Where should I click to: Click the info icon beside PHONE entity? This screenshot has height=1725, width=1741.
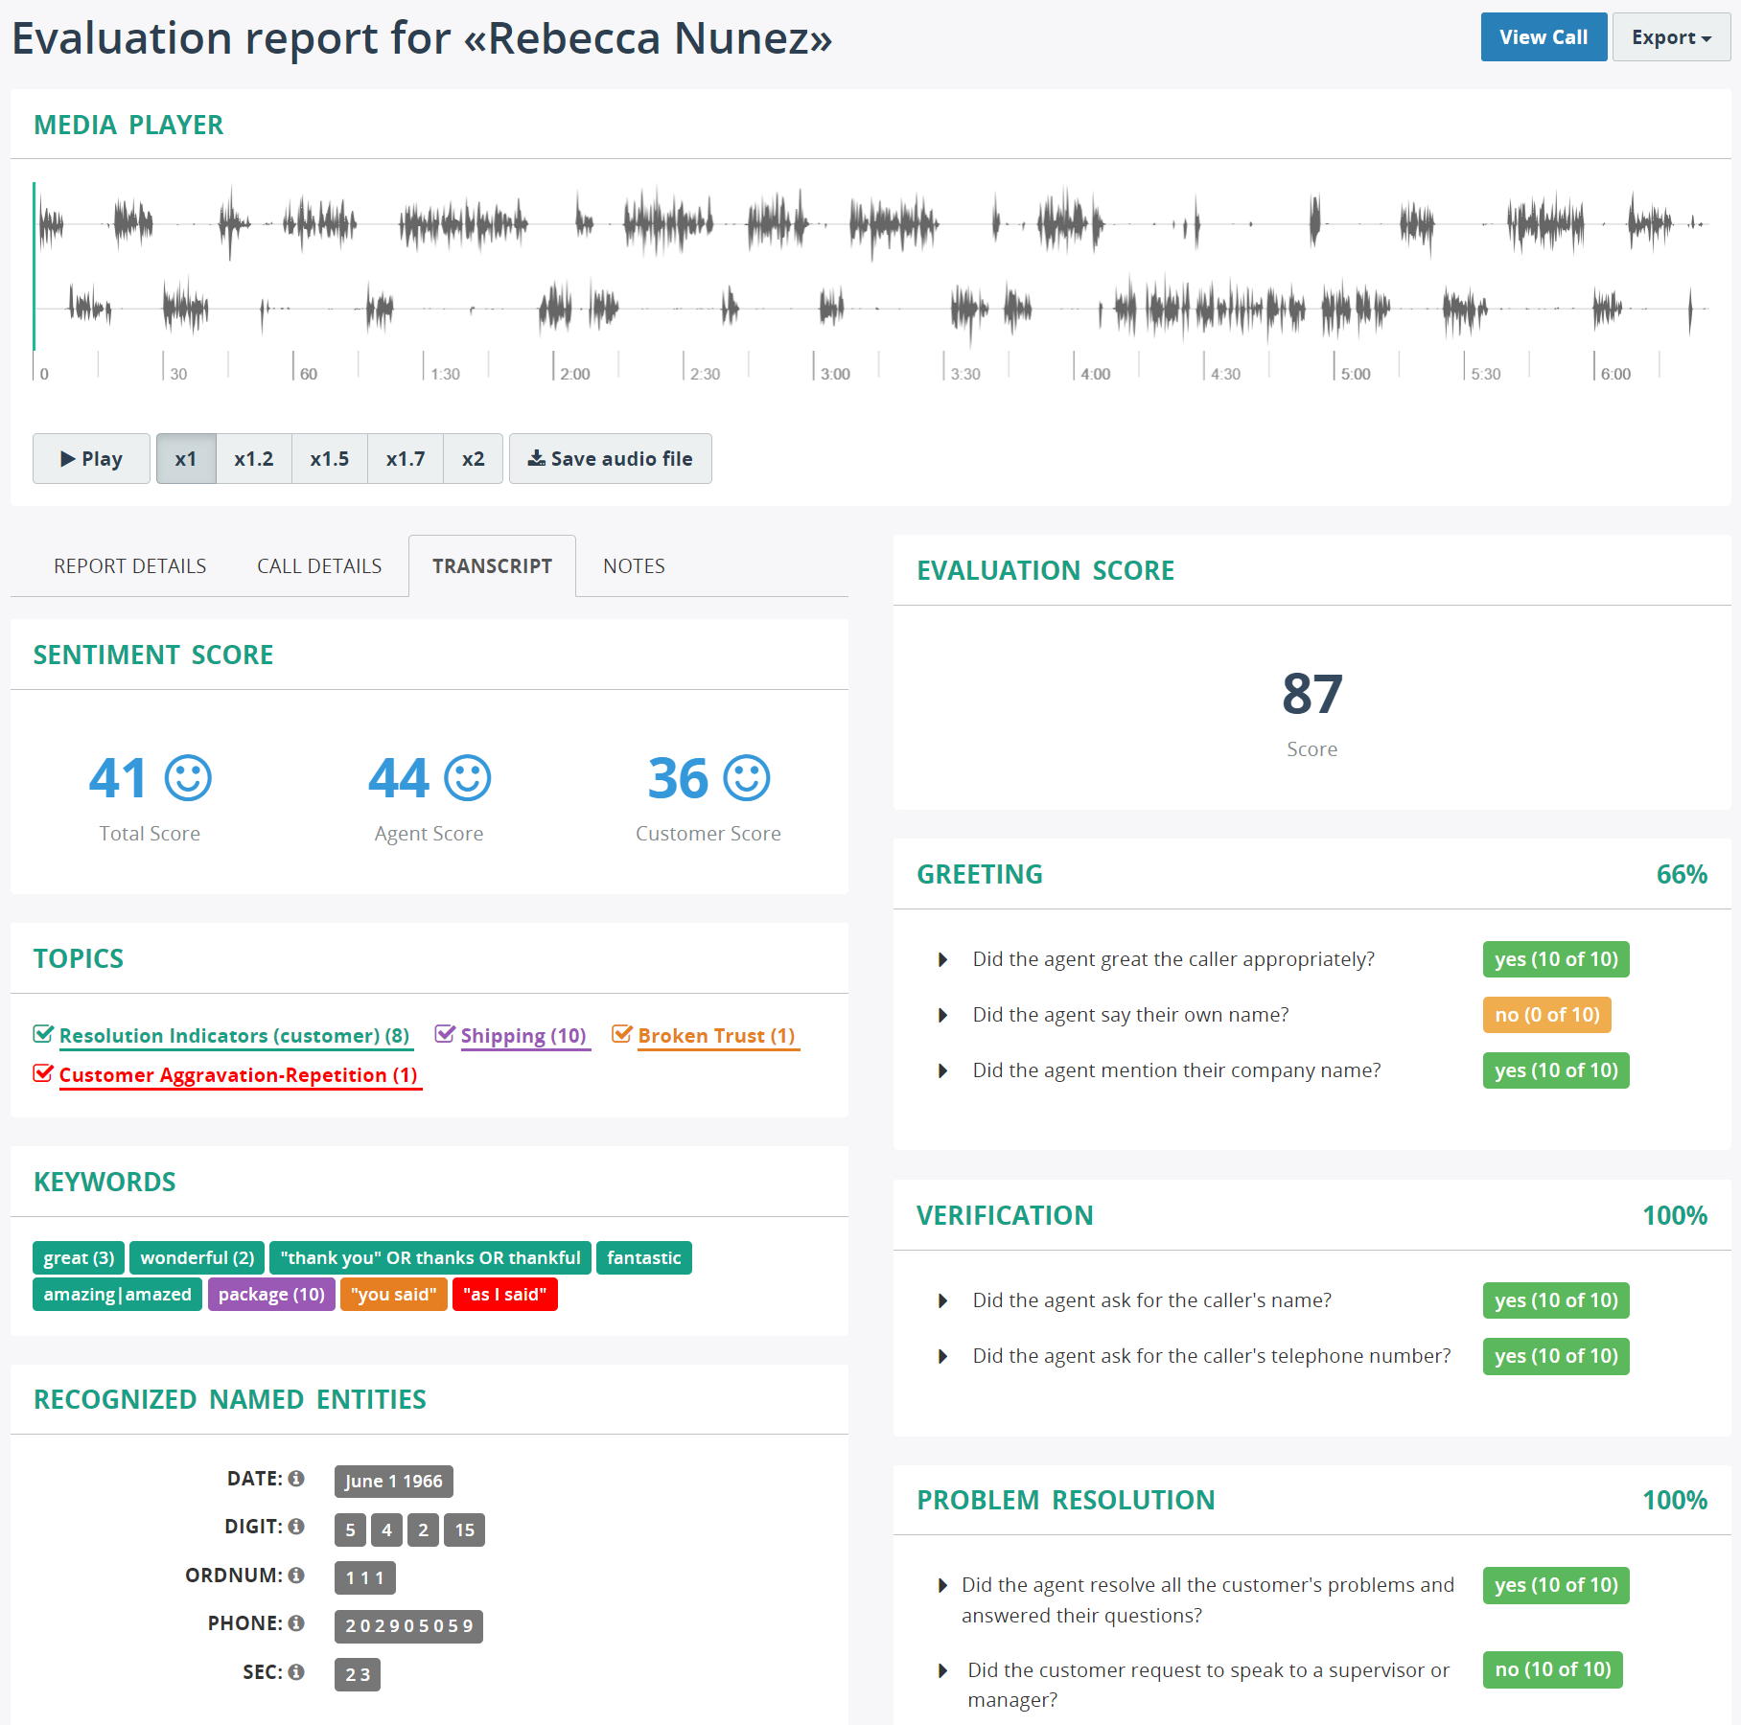[x=296, y=1623]
